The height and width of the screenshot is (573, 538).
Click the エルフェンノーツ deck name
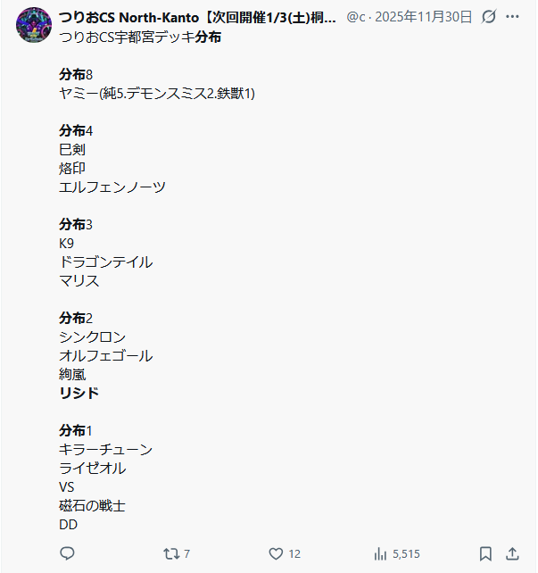point(112,187)
